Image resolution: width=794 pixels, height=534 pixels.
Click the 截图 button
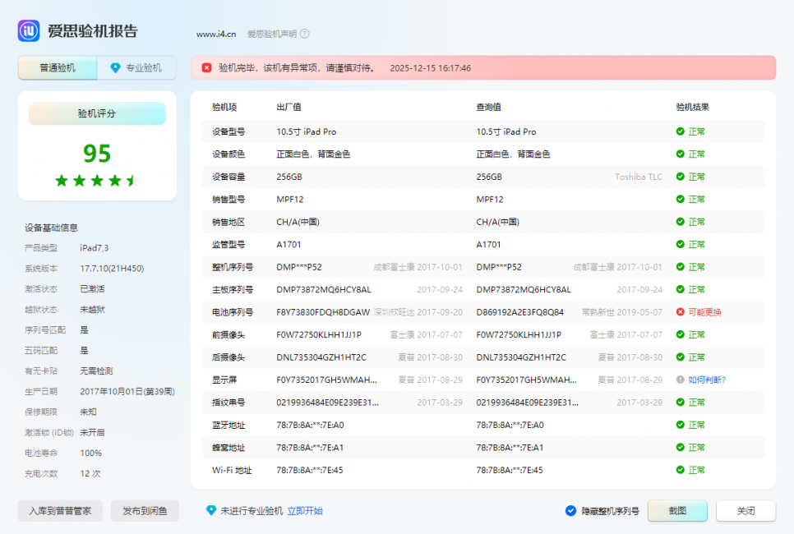tap(676, 510)
